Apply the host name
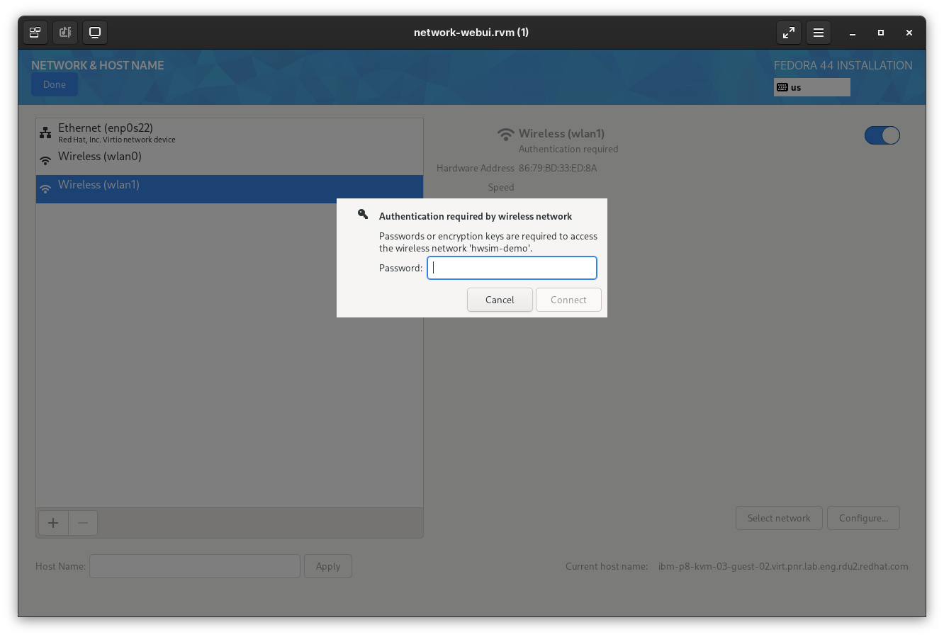Viewport: 944px width, 637px height. pyautogui.click(x=328, y=566)
